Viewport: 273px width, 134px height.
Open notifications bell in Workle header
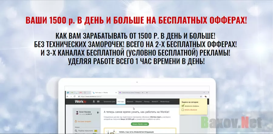coord(94,101)
